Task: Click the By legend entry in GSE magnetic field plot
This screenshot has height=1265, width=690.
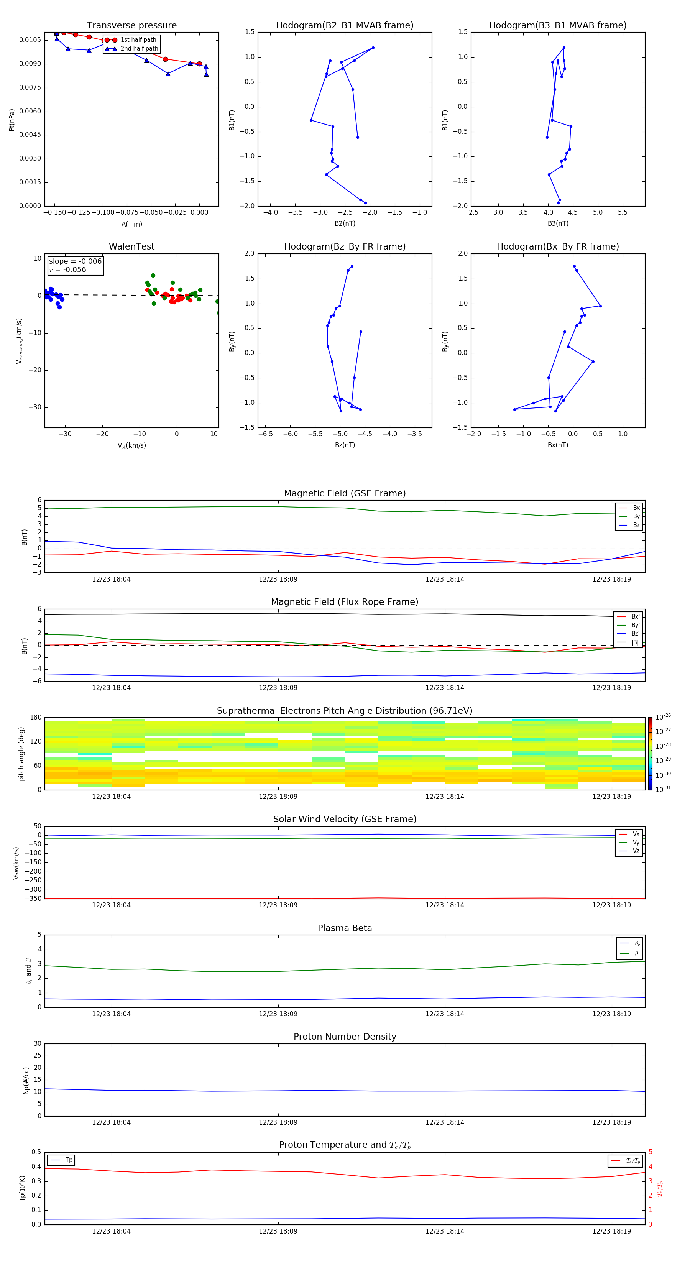Action: (629, 516)
